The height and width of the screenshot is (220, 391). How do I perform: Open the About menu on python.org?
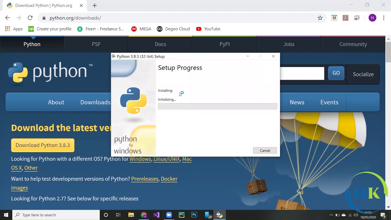[56, 102]
